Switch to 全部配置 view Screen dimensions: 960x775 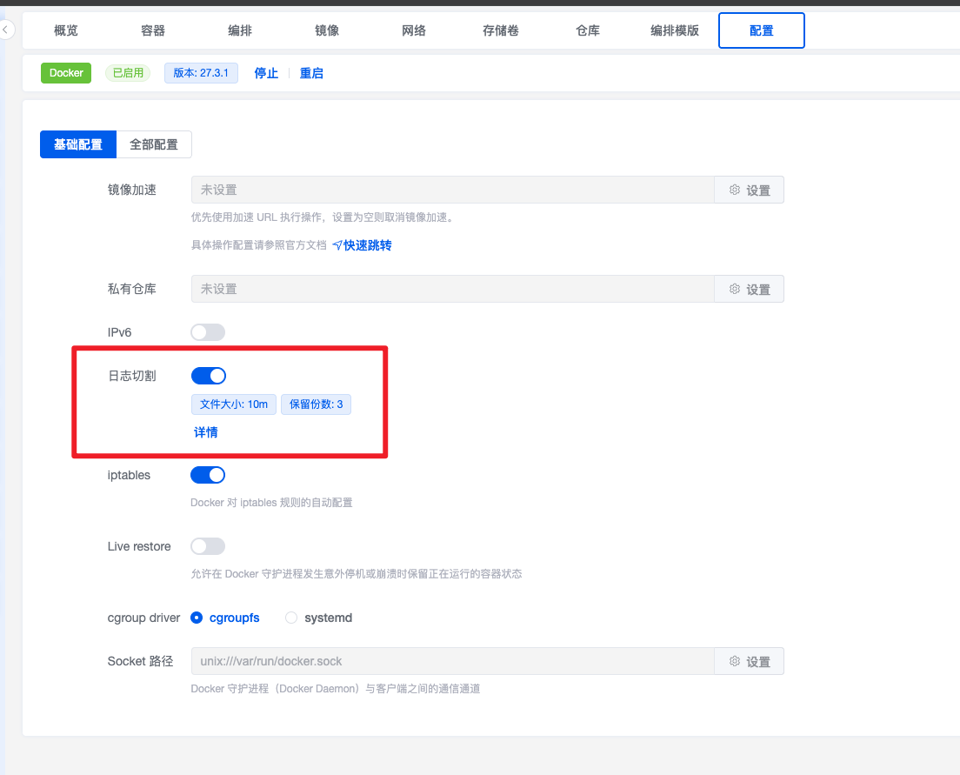click(154, 144)
